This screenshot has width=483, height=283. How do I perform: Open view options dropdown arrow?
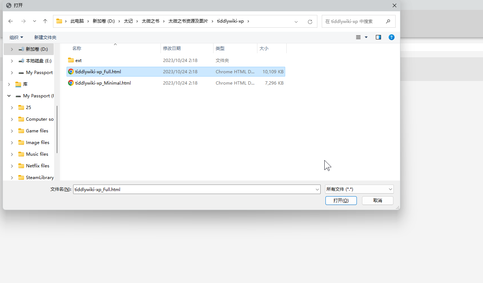pos(366,37)
